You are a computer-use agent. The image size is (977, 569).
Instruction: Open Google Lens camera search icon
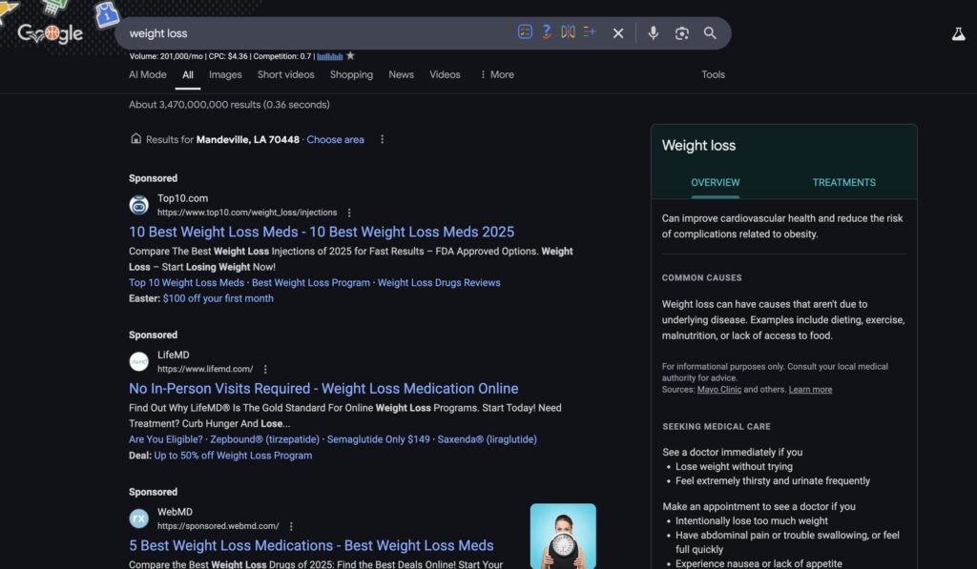point(681,32)
